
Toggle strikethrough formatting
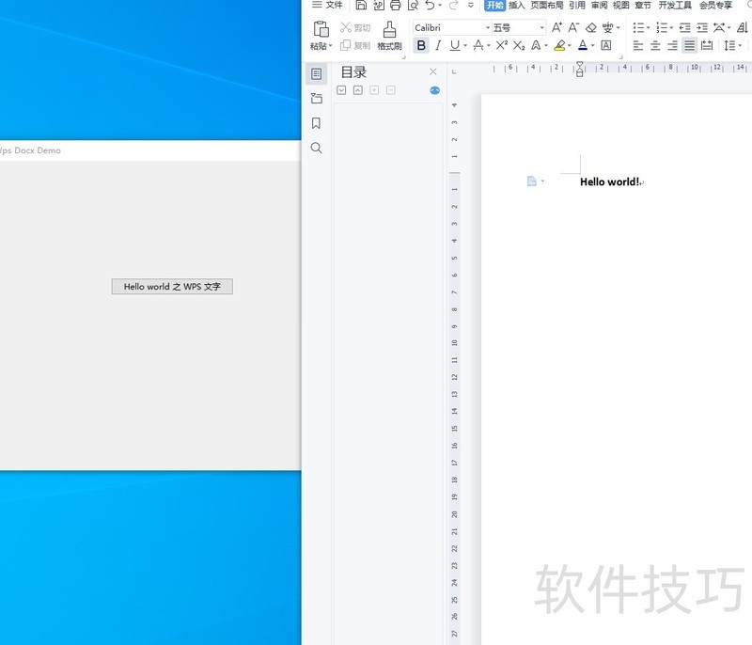[x=478, y=45]
